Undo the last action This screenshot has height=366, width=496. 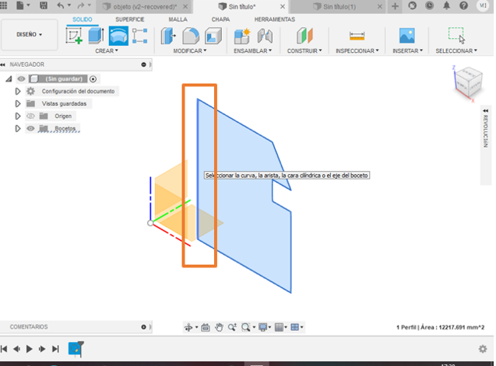coord(61,5)
